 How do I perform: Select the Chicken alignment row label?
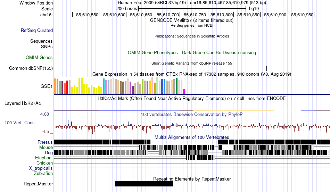tap(44, 163)
